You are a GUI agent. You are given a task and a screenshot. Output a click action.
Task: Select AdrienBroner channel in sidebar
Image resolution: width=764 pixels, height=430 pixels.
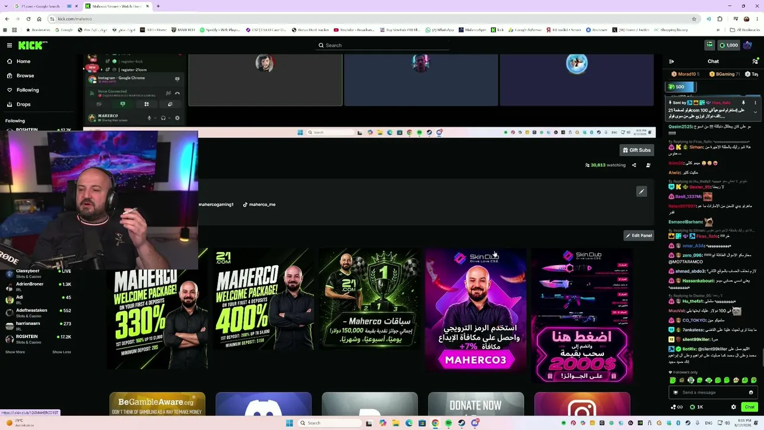pos(39,287)
